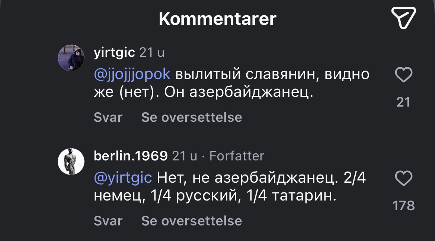Tap the @yirtgic mention in the reply
This screenshot has width=435, height=241.
[x=123, y=178]
